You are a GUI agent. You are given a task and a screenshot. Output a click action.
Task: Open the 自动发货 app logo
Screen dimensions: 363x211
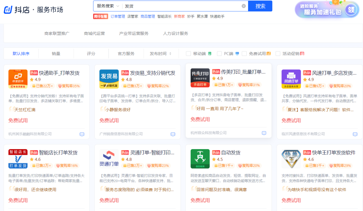[200, 159]
